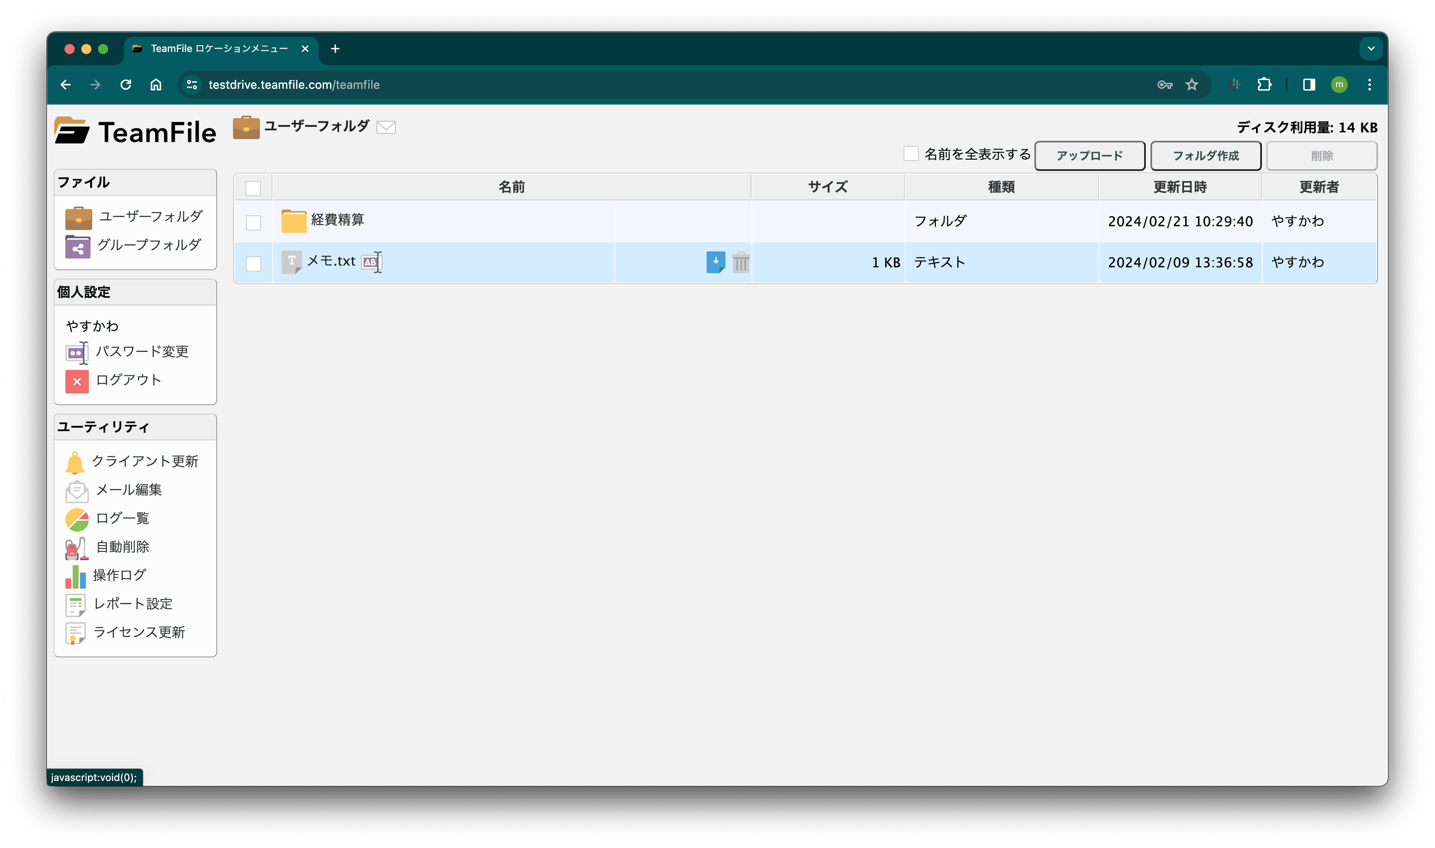Click the browser refresh button
The height and width of the screenshot is (848, 1435).
click(126, 84)
